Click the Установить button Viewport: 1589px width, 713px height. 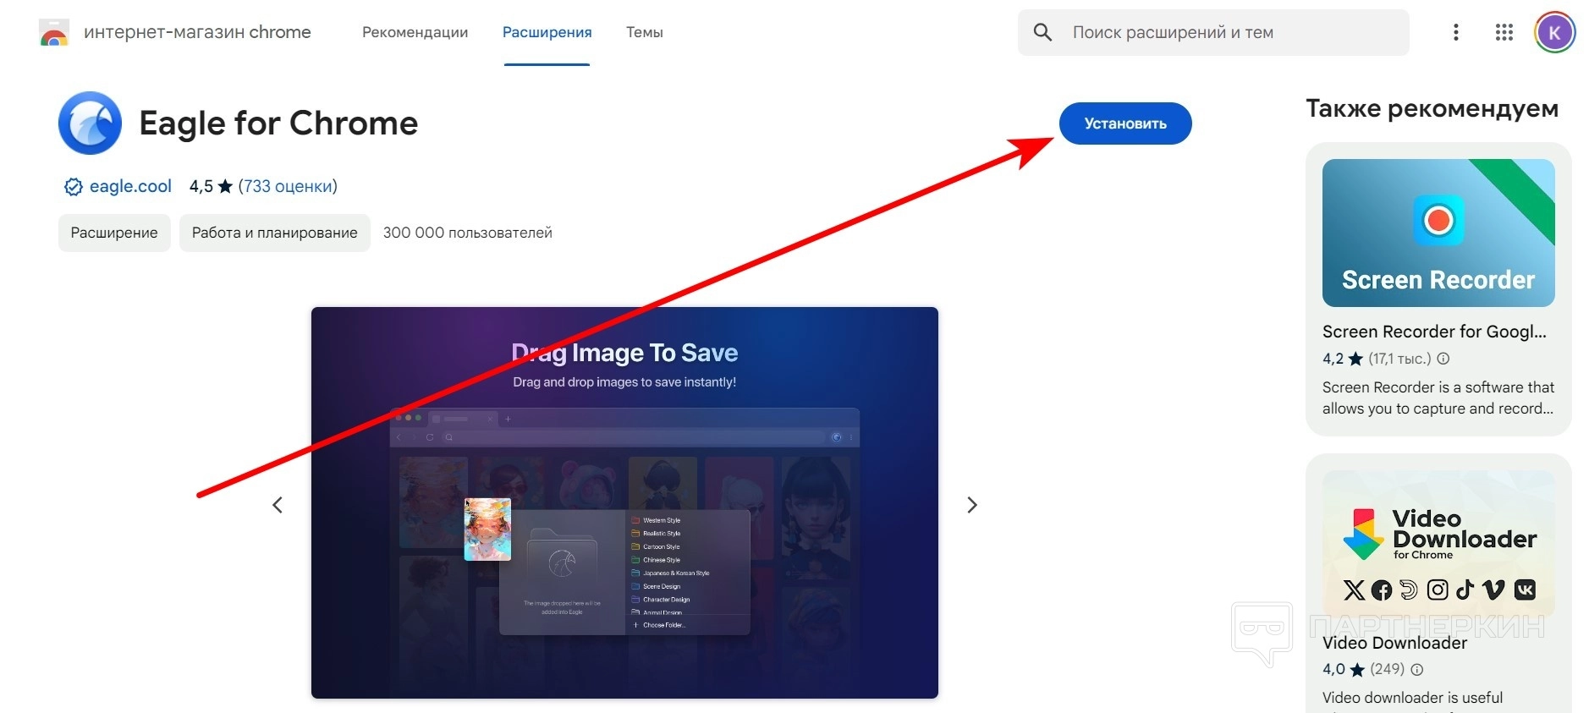1125,123
